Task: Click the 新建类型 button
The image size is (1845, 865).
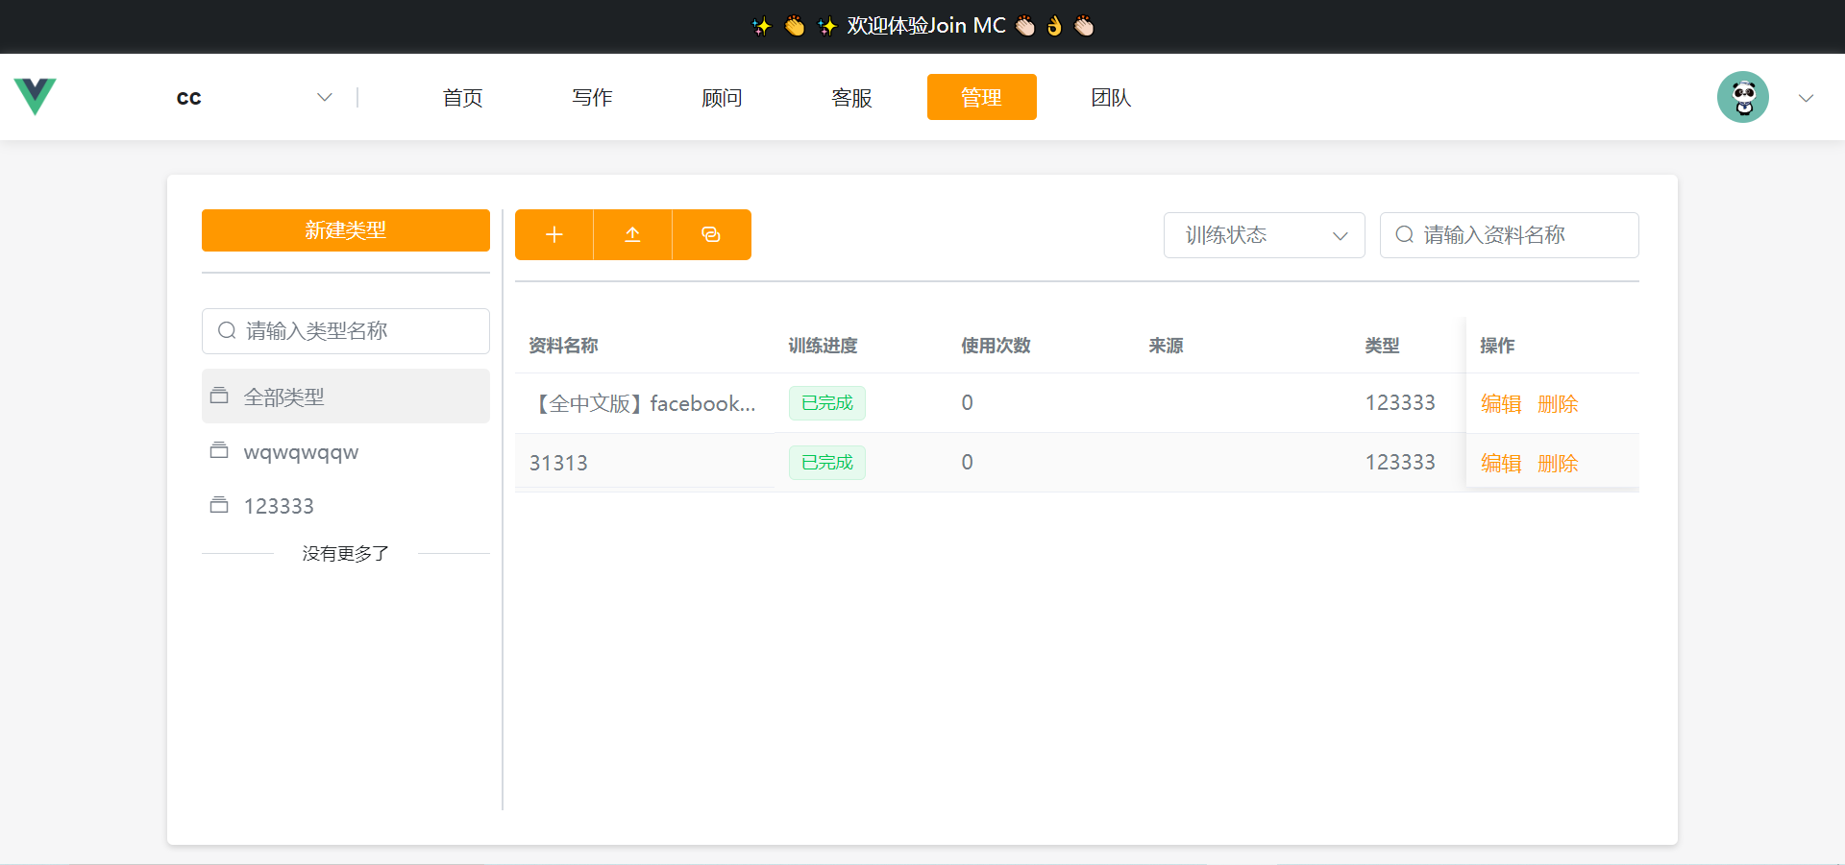Action: (345, 230)
